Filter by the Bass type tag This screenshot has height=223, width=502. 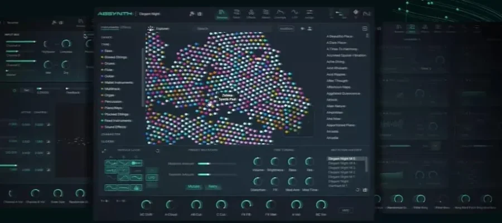[x=108, y=51]
